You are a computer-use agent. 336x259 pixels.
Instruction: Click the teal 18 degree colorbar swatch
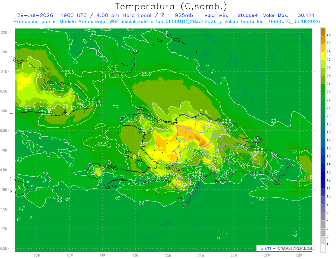point(323,128)
